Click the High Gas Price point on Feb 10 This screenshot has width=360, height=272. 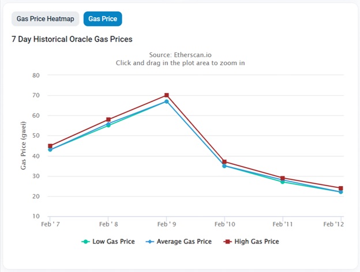click(x=224, y=162)
